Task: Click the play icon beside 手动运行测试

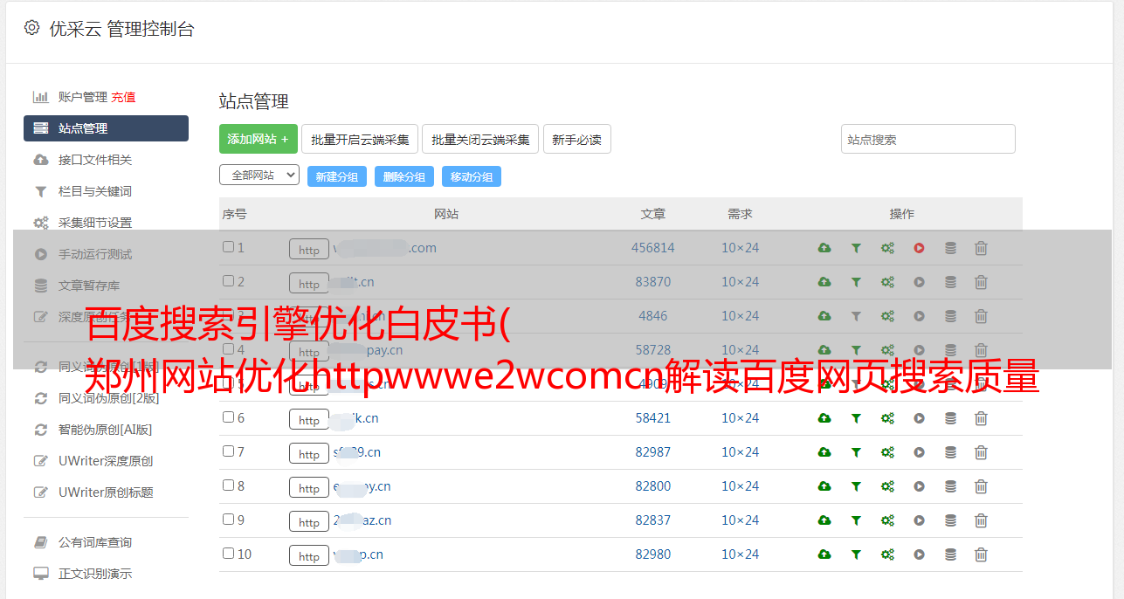Action: point(40,254)
